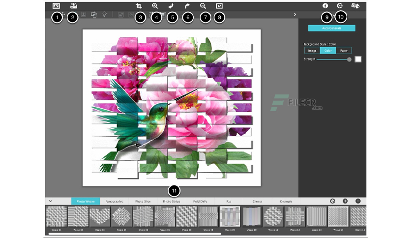This screenshot has height=238, width=411.
Task: Open a photo with the image icon
Action: point(56,6)
